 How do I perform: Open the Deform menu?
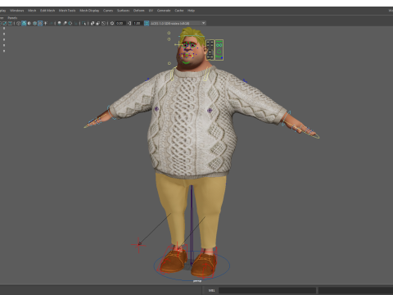(x=138, y=11)
